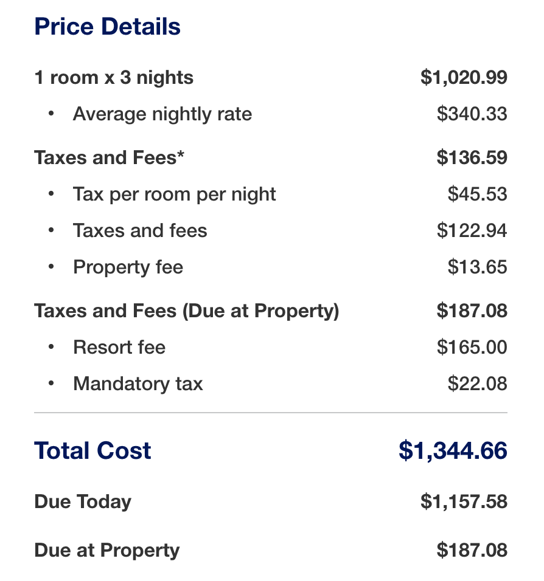This screenshot has height=581, width=544.
Task: Click the $340.33 nightly rate amount
Action: (x=472, y=114)
